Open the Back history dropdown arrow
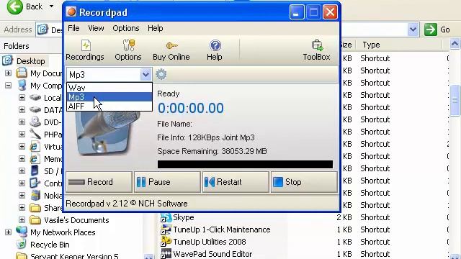Image resolution: width=461 pixels, height=259 pixels. click(x=51, y=6)
